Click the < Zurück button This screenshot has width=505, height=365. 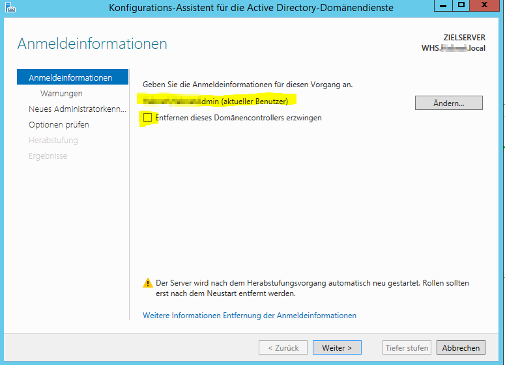click(x=283, y=348)
